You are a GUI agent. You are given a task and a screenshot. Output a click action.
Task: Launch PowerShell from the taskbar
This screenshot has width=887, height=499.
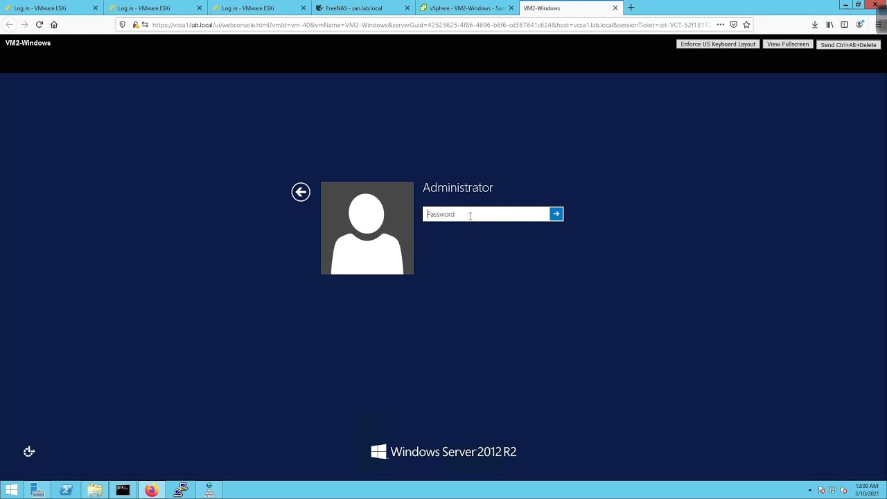coord(67,490)
